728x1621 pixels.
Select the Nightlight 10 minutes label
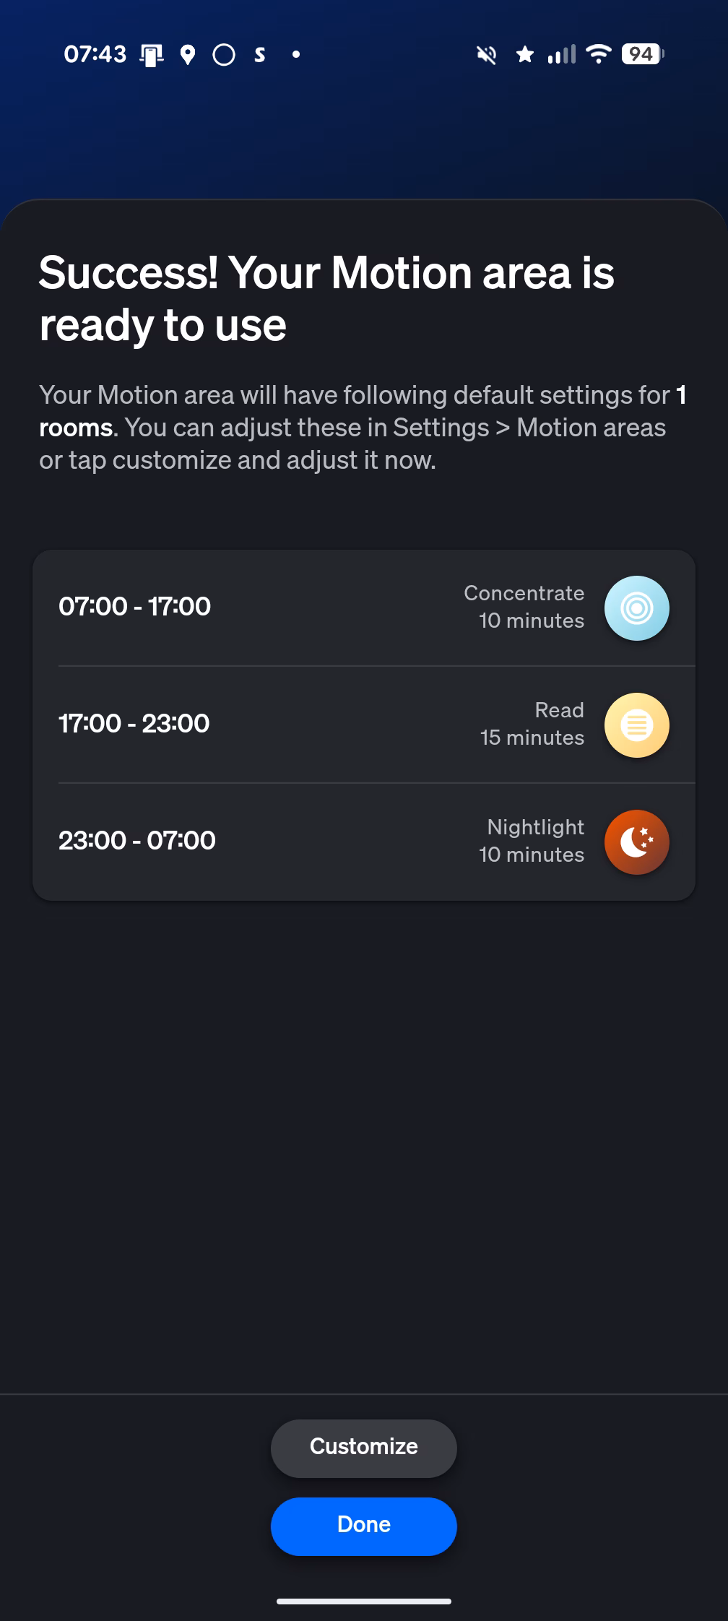pos(532,841)
